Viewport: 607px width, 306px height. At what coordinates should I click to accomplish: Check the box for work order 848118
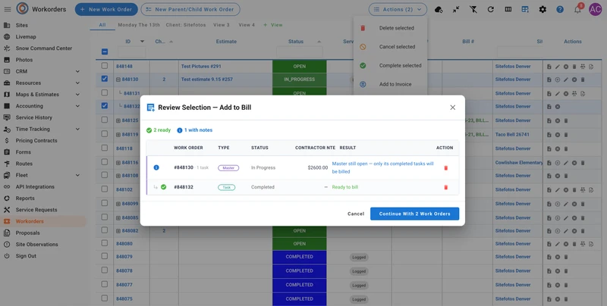[x=105, y=148]
